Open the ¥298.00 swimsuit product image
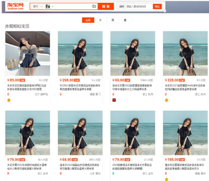 [80, 53]
